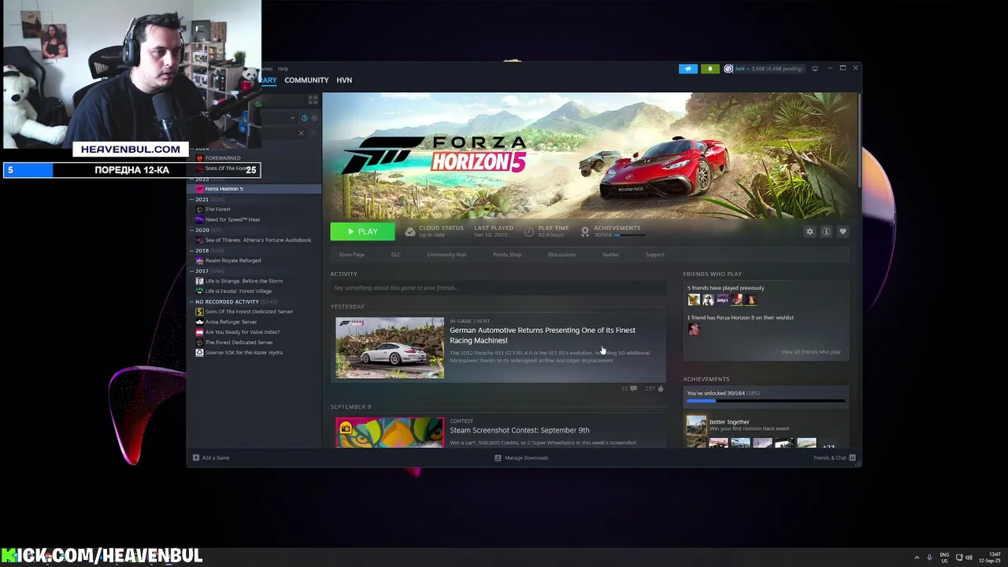The image size is (1008, 567).
Task: Click the library grid view icon
Action: 313,100
